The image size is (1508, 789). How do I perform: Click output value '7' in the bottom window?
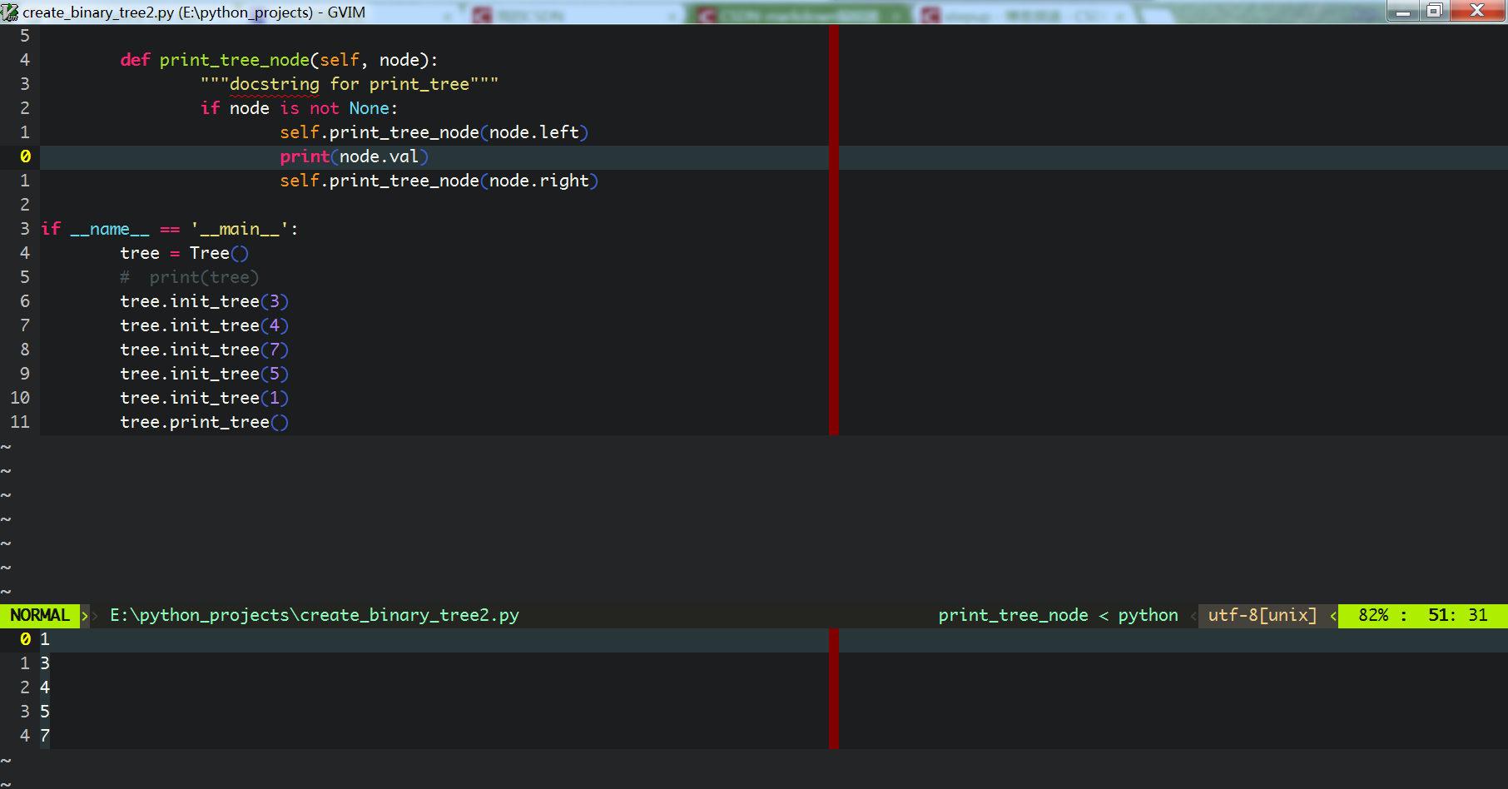point(45,736)
